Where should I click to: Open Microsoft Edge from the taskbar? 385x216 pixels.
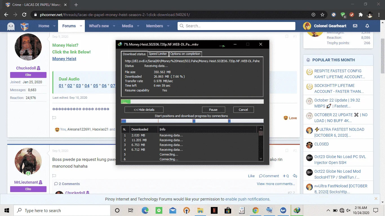(145, 210)
